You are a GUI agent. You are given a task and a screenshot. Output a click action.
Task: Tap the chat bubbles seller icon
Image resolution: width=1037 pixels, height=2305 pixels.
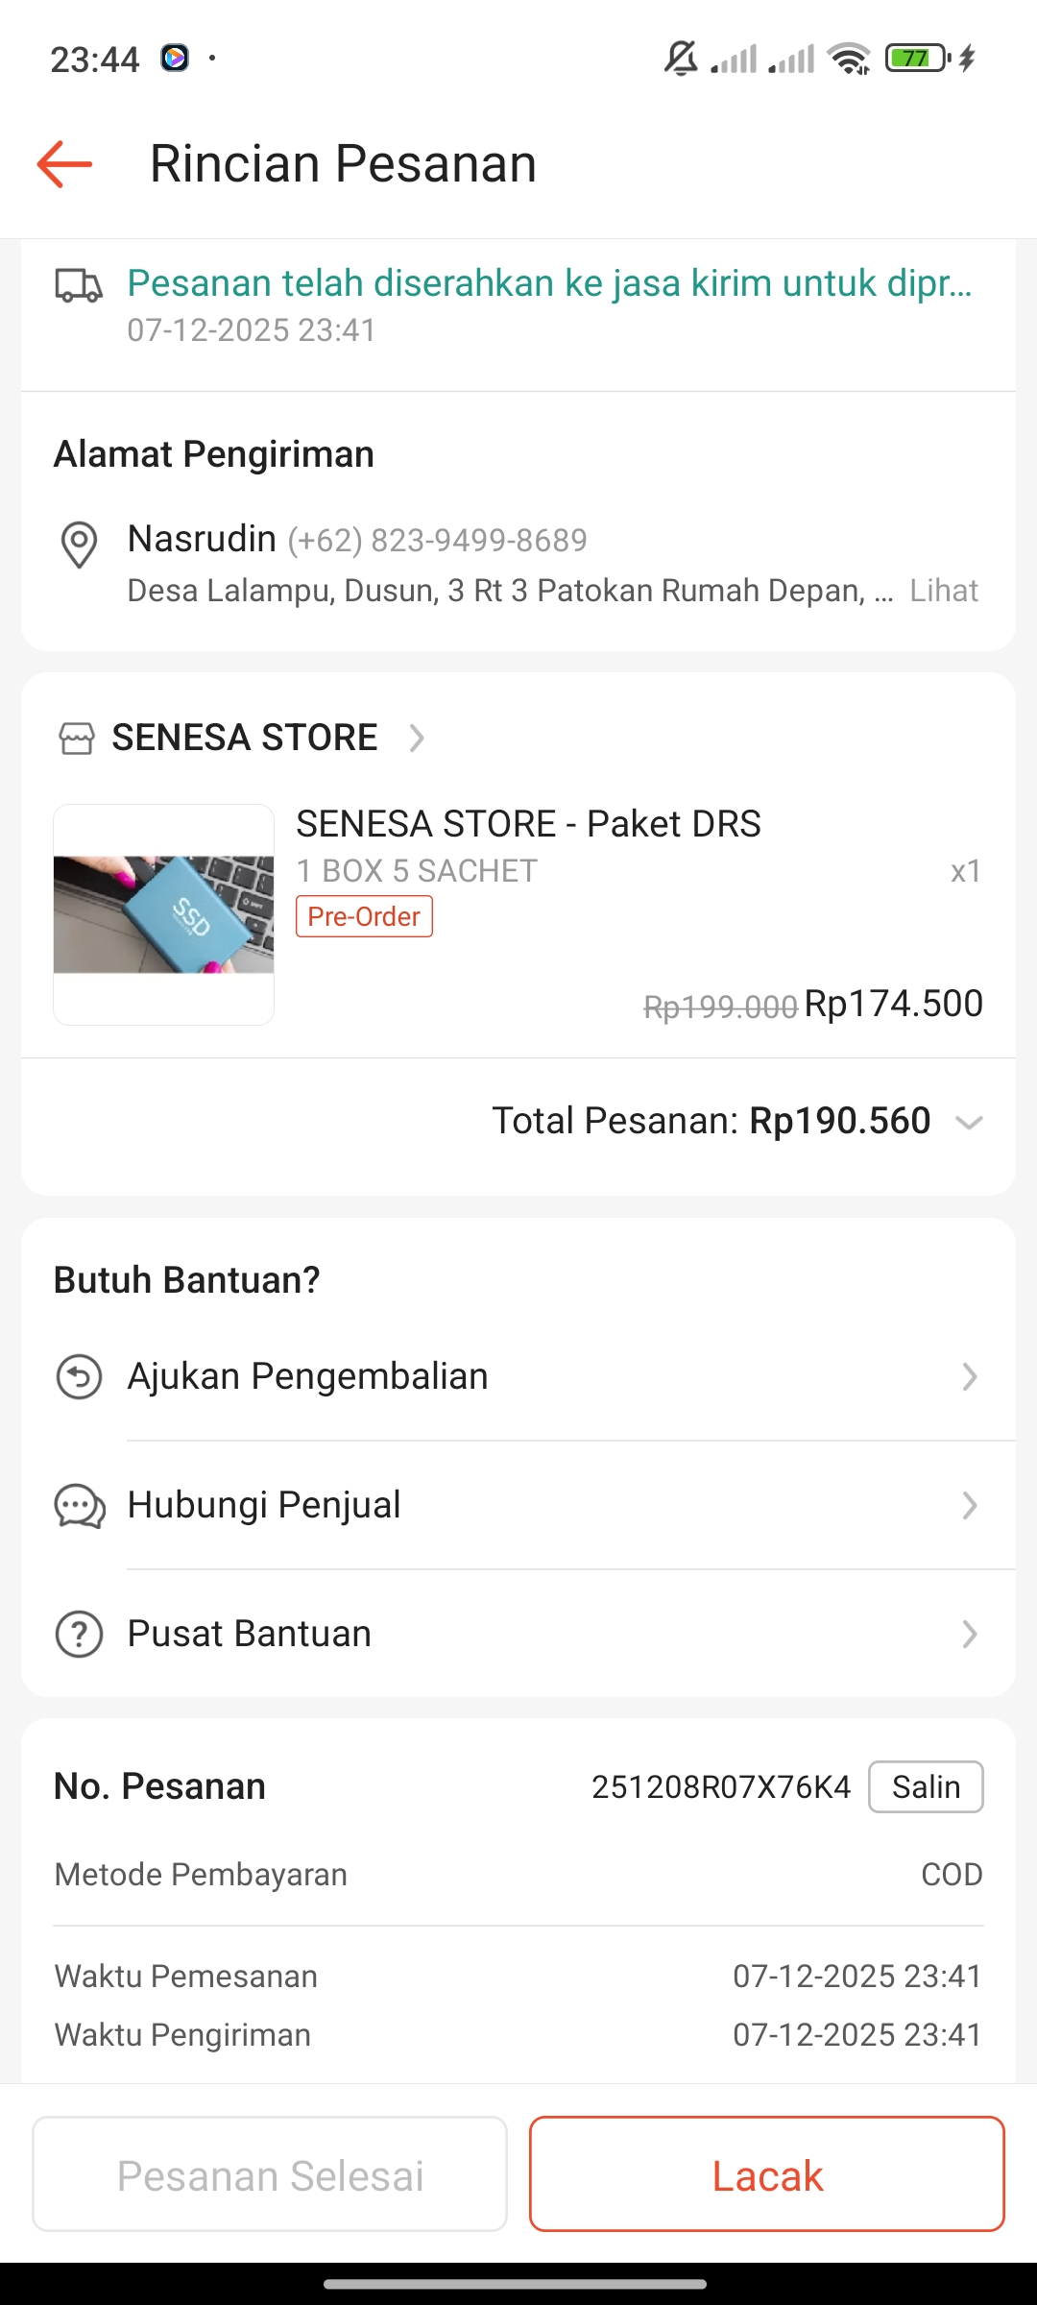click(79, 1505)
